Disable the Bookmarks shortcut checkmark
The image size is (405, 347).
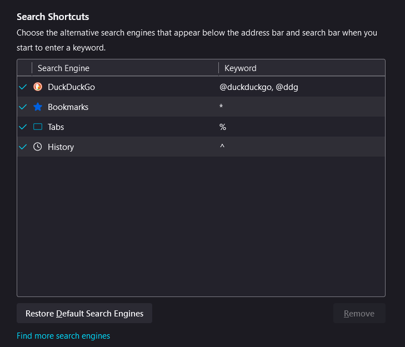point(23,107)
